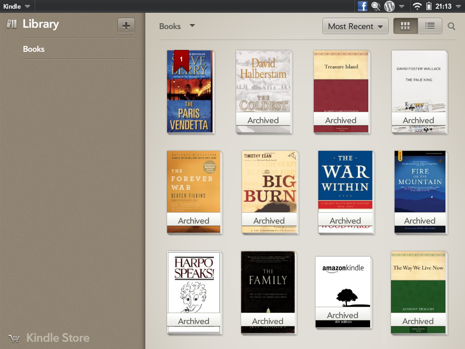Open The Big Burn book

coord(269,192)
